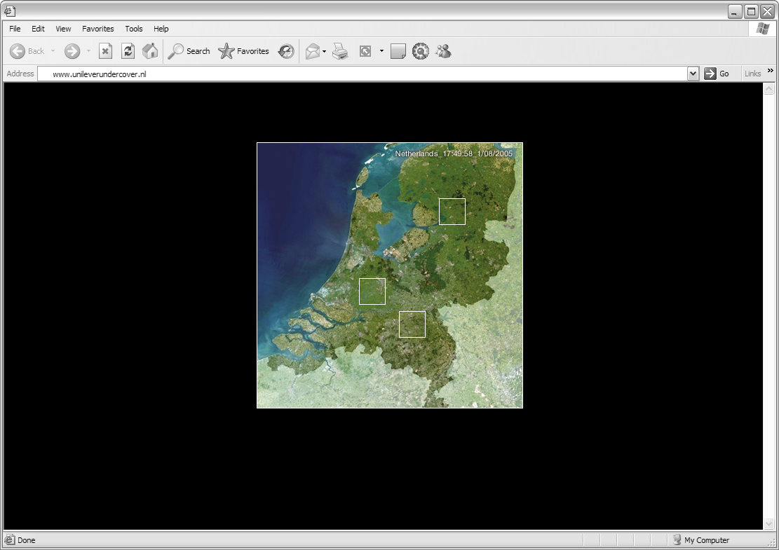
Task: Open the Edit menu
Action: 39,29
